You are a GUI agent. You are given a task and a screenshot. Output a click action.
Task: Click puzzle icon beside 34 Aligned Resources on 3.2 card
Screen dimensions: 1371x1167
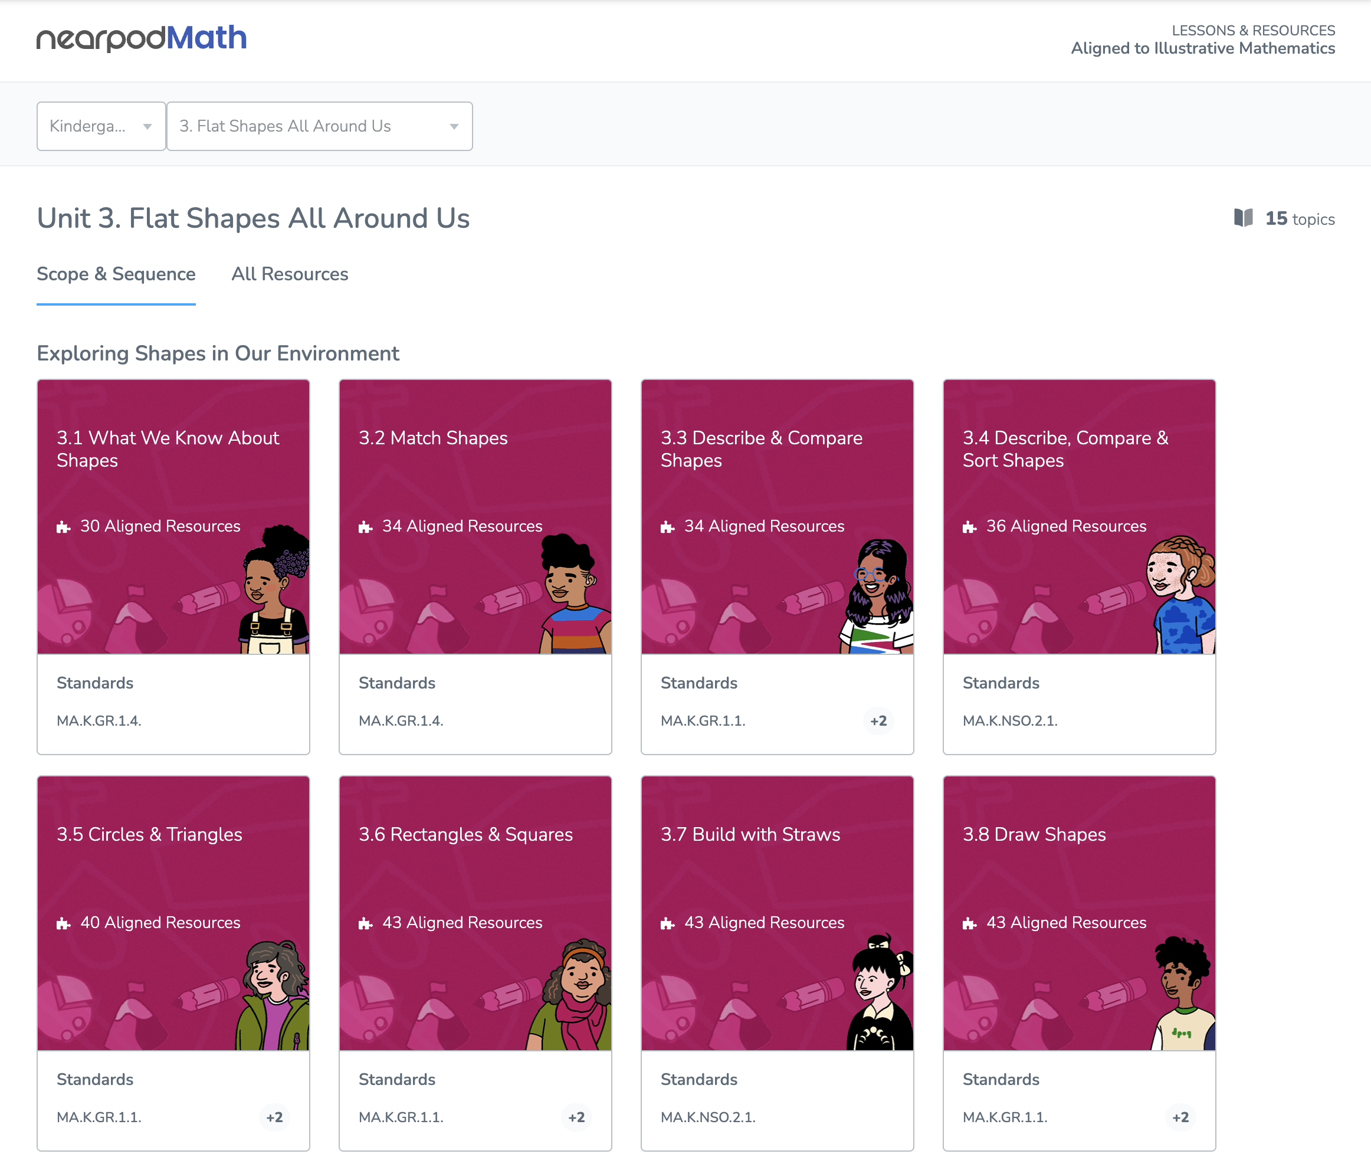tap(366, 527)
